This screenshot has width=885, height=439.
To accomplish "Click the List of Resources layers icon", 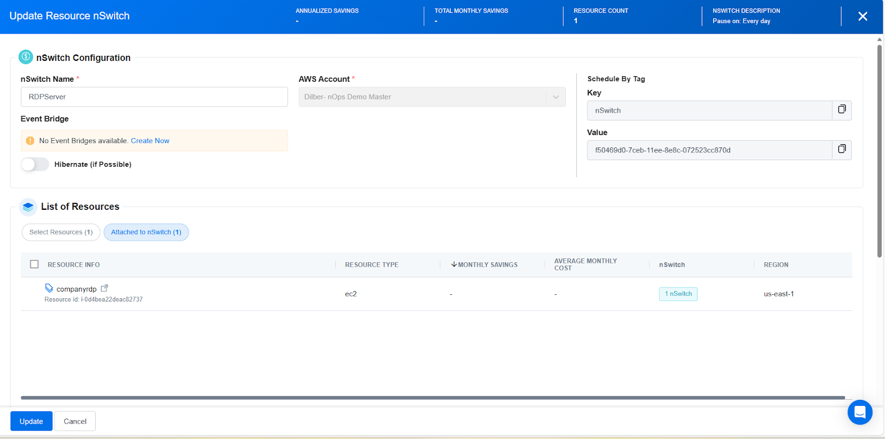I will coord(28,207).
